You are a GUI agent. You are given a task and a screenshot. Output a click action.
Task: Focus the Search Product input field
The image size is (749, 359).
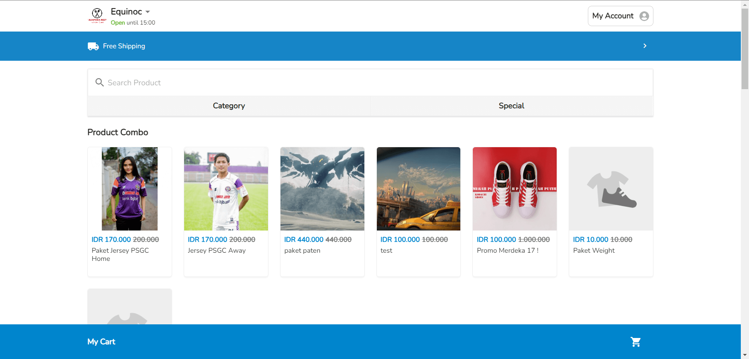click(370, 83)
